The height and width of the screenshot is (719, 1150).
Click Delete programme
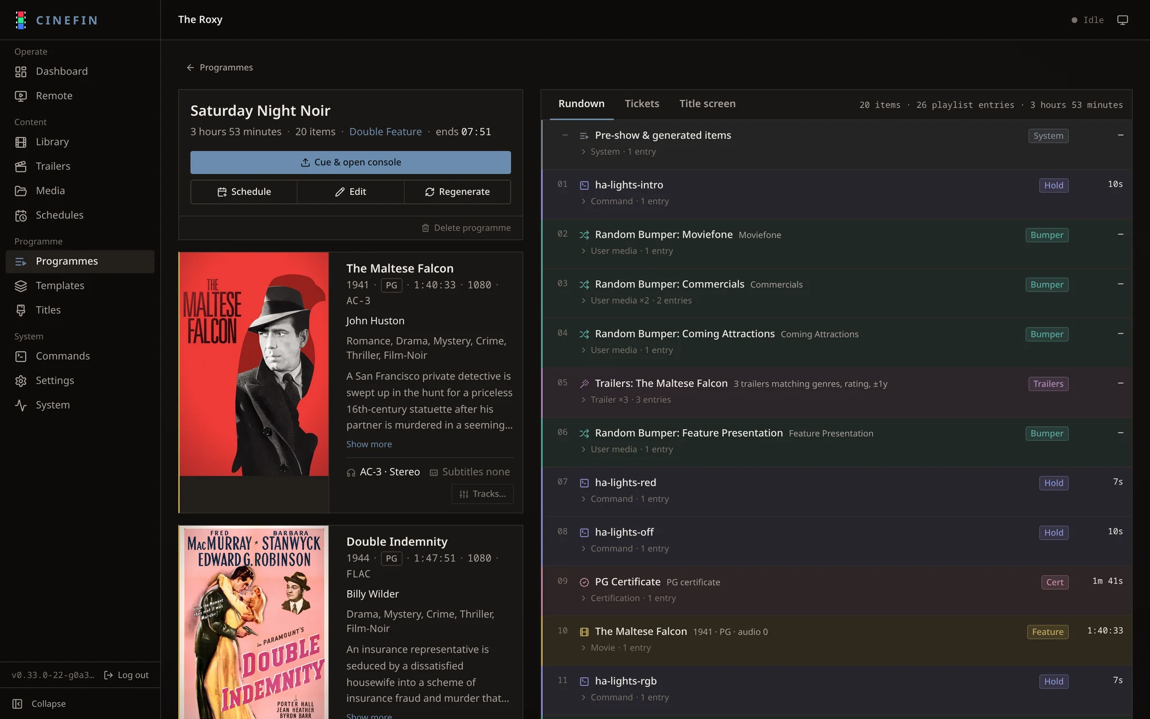[466, 228]
